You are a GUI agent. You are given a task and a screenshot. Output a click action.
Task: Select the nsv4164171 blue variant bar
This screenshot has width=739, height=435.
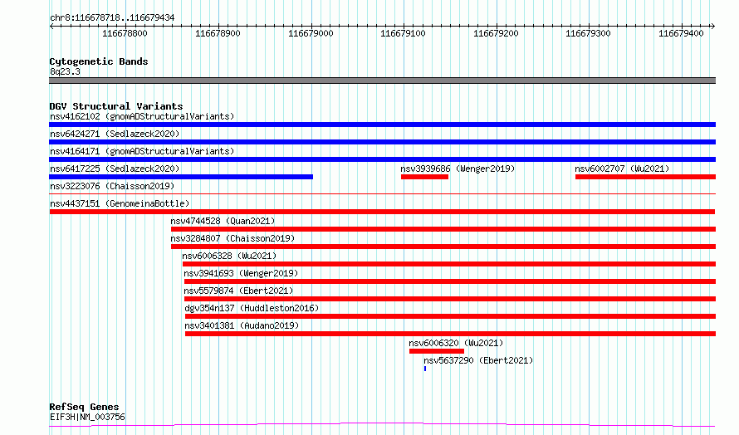[382, 159]
